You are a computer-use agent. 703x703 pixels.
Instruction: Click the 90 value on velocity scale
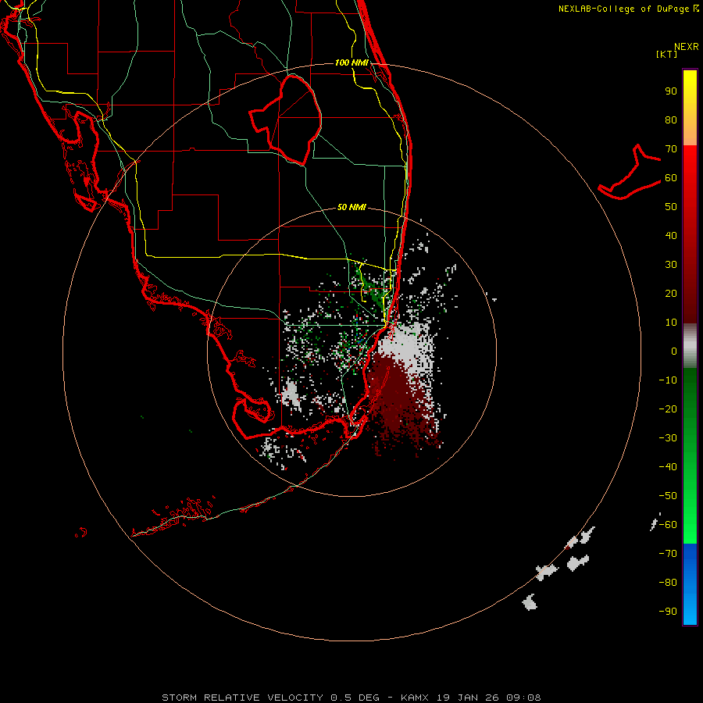[671, 91]
